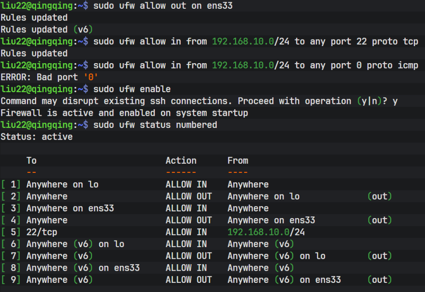Click rule number [ 1] in the list
This screenshot has height=292, width=425.
[11, 184]
